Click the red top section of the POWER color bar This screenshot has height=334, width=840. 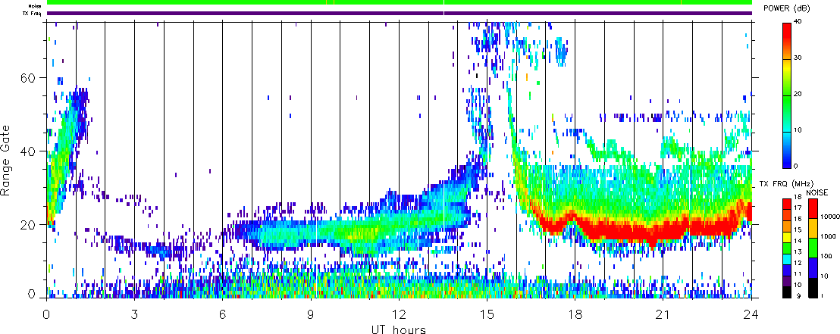coord(786,41)
